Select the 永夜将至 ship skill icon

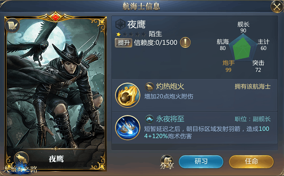(128, 127)
